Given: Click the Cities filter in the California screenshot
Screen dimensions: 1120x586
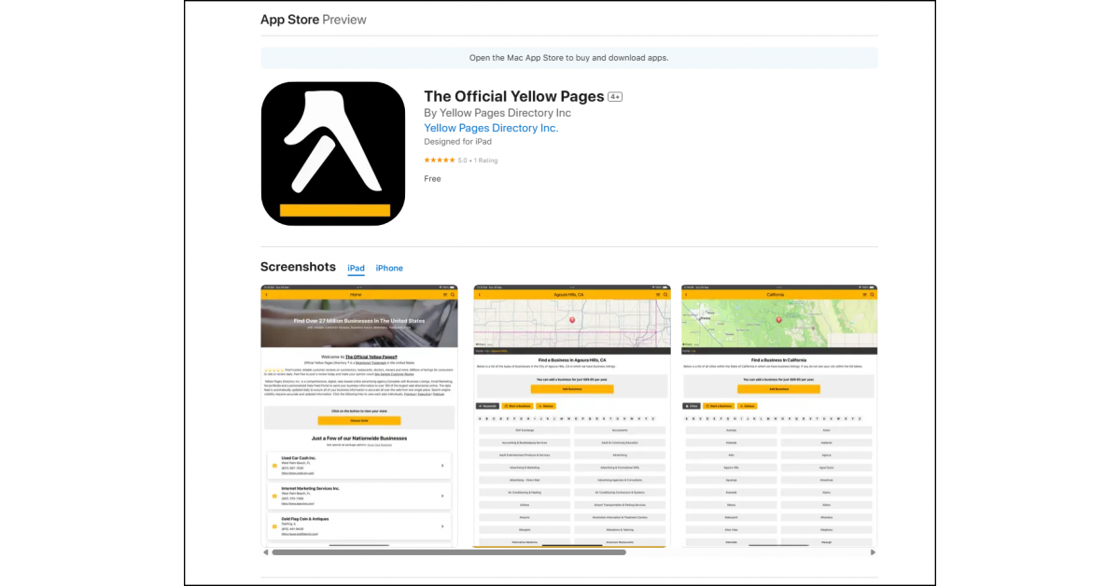Looking at the screenshot, I should (692, 406).
